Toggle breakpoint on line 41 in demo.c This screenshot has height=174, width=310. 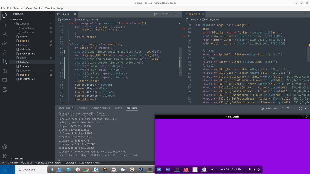coord(184,36)
